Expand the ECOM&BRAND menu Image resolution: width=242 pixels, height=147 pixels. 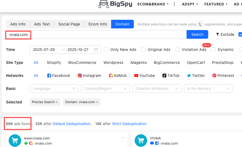pyautogui.click(x=153, y=4)
